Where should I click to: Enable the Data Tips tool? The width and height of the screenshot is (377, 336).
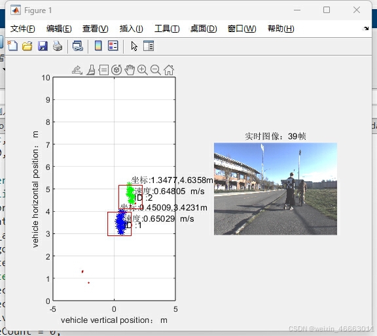coord(103,70)
